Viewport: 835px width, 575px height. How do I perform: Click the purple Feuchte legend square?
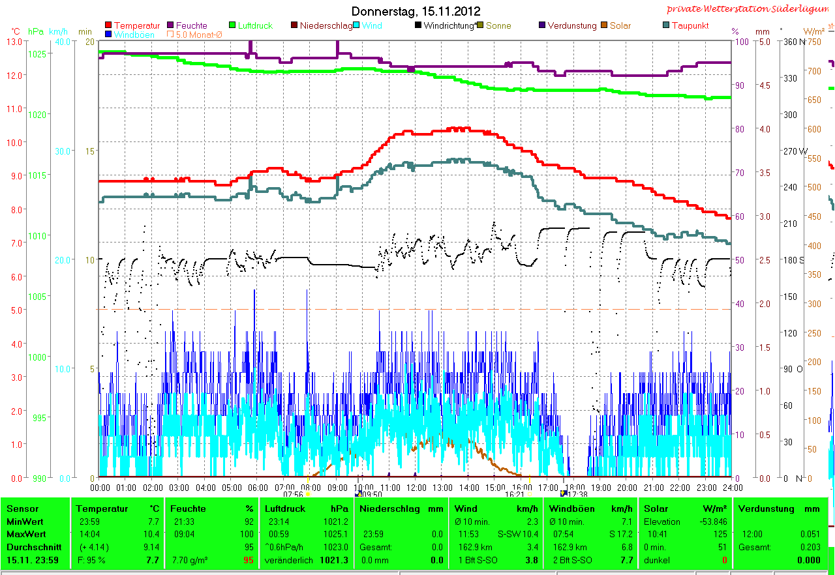pyautogui.click(x=171, y=26)
